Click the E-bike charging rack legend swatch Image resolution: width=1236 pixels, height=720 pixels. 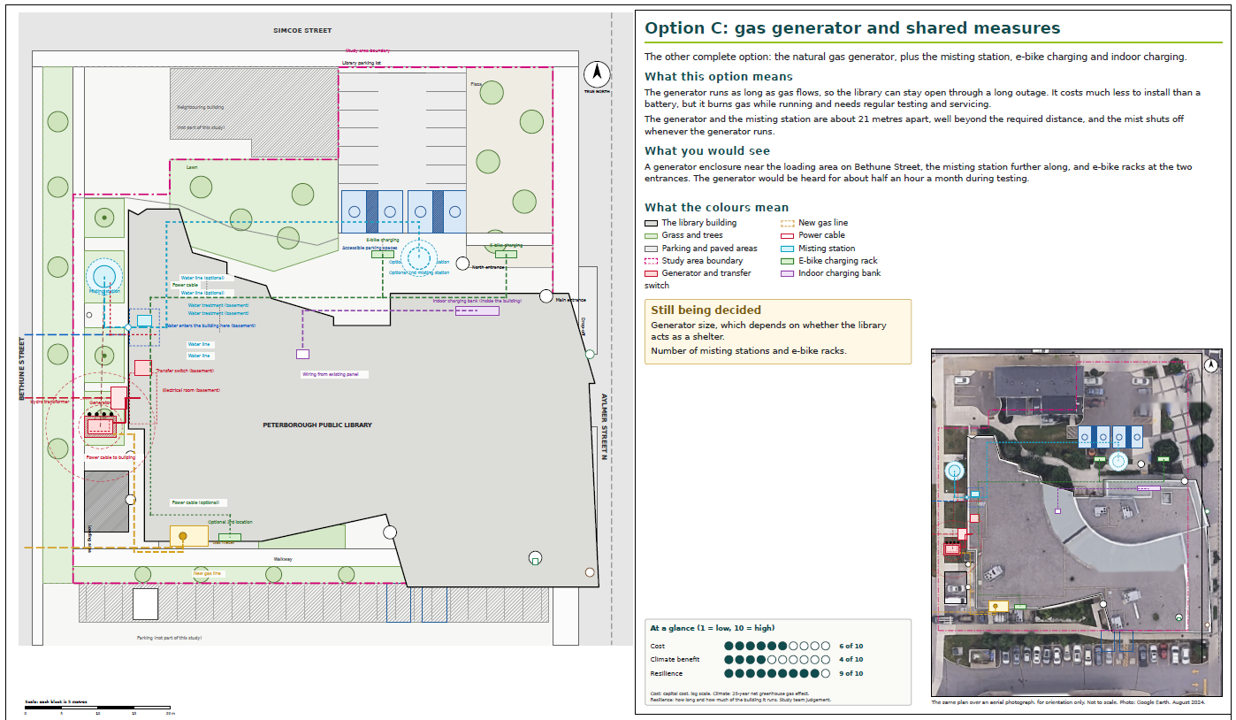(x=788, y=261)
